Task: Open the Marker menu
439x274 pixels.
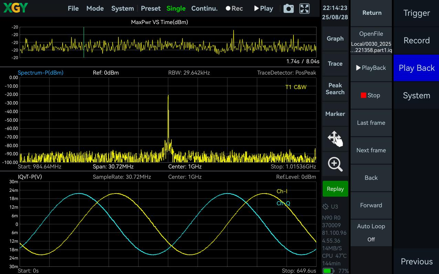Action: 335,114
